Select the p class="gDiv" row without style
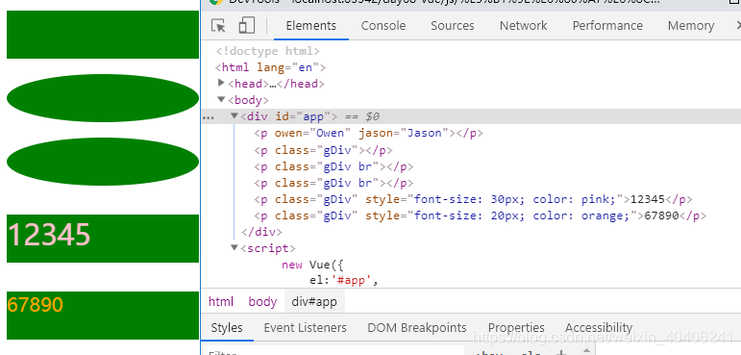Image resolution: width=741 pixels, height=355 pixels. (x=323, y=150)
